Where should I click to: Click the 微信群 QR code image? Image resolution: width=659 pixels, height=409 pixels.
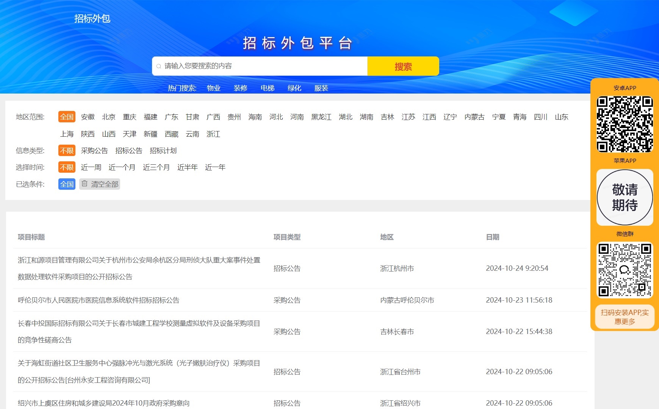click(x=625, y=270)
